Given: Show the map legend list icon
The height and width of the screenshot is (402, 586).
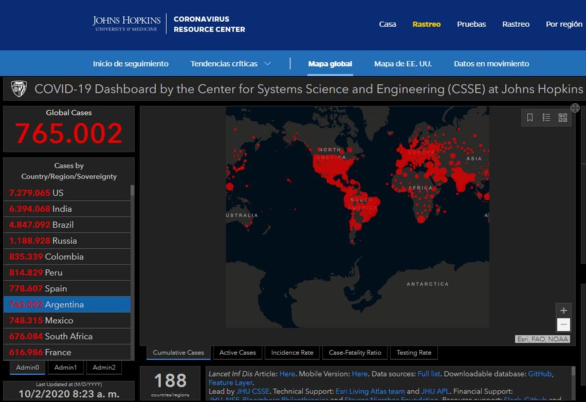Looking at the screenshot, I should 546,118.
